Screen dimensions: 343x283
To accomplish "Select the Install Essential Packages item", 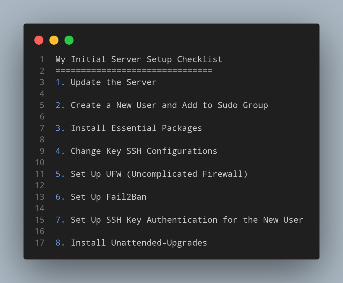I will [136, 128].
